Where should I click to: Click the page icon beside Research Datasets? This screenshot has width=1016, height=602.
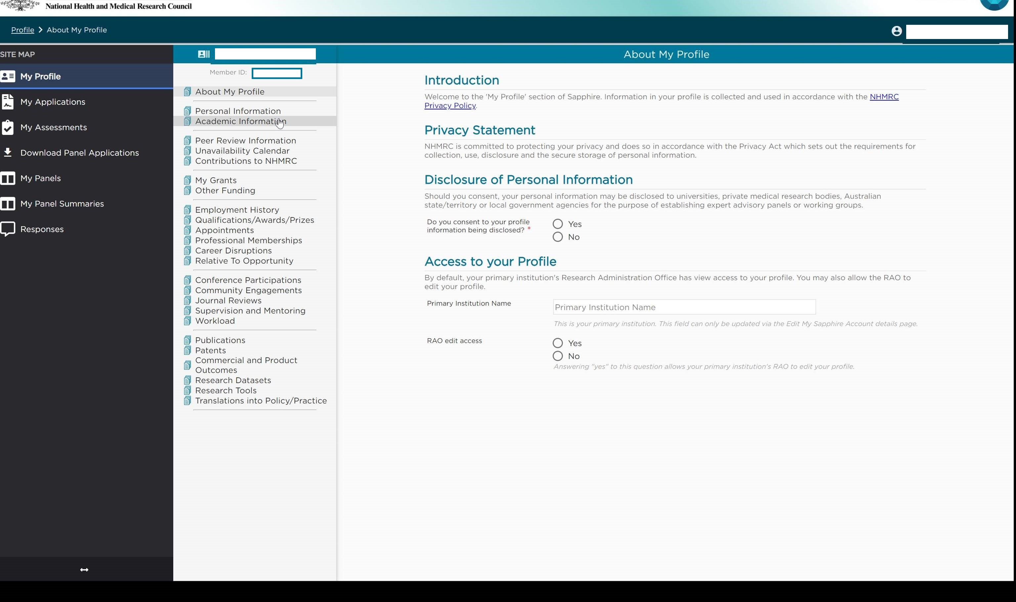pos(187,381)
